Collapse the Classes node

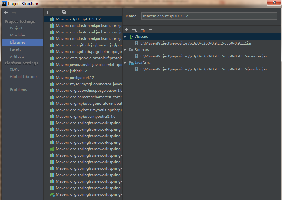(x=125, y=37)
